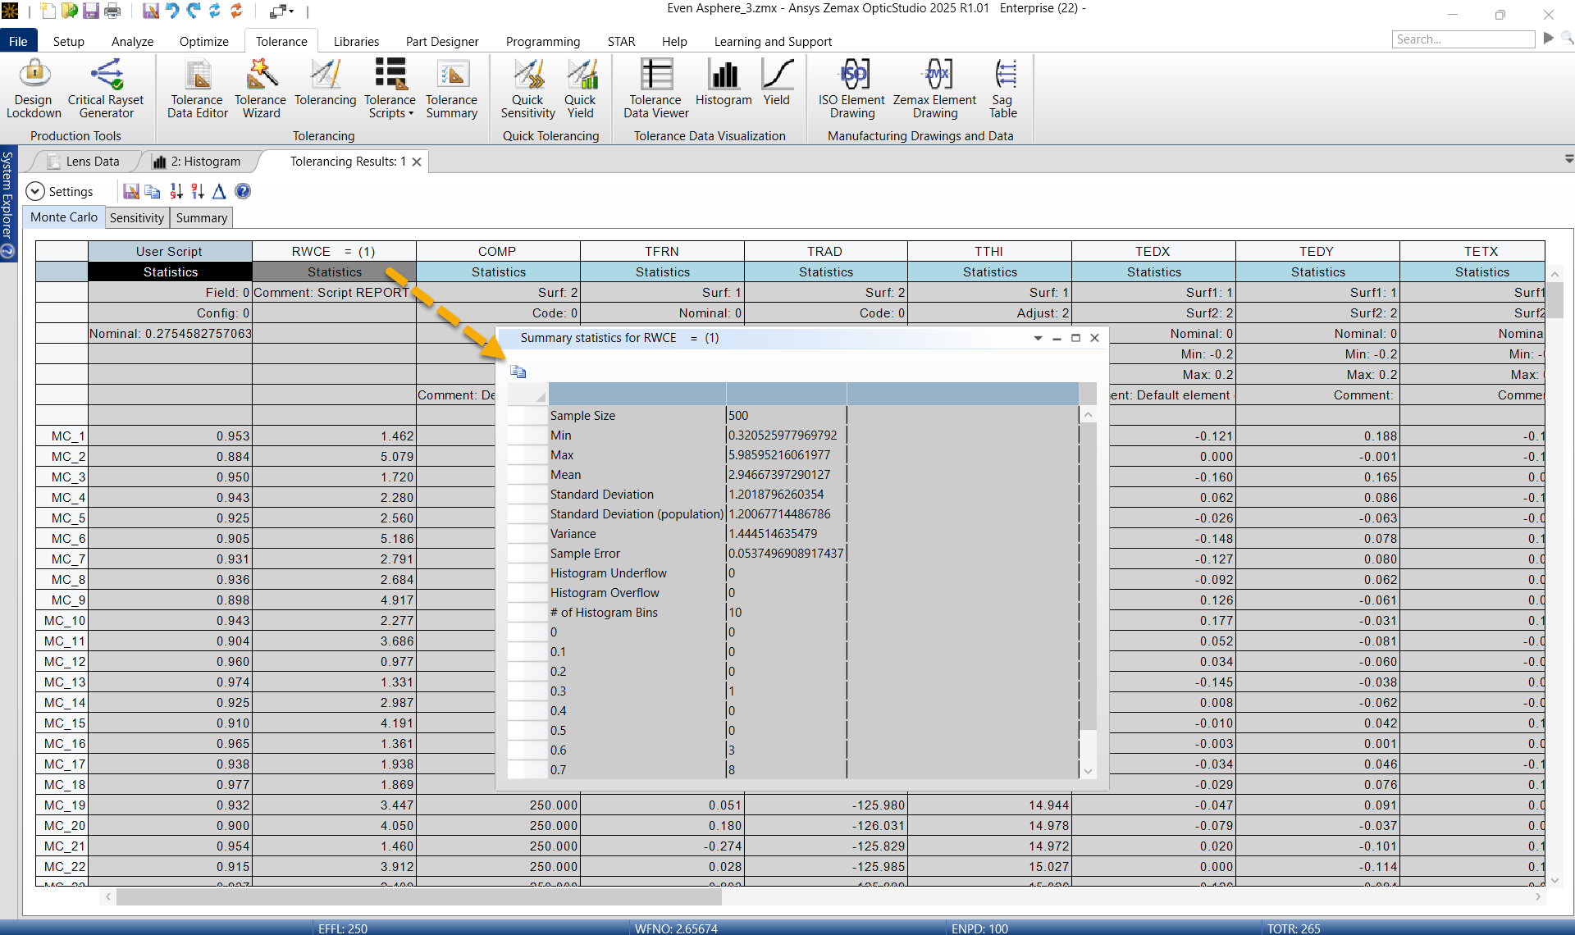Open the Help ribbon tab

pos(674,41)
